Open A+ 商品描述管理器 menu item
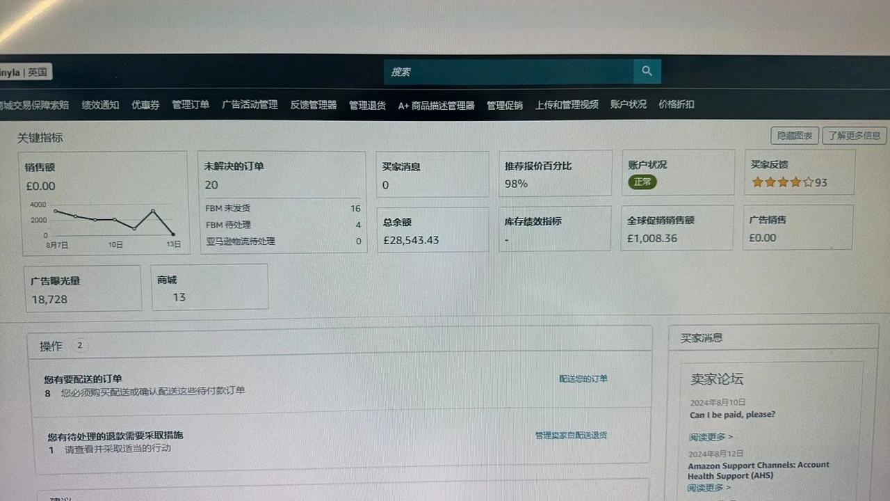Image resolution: width=890 pixels, height=501 pixels. (x=436, y=106)
